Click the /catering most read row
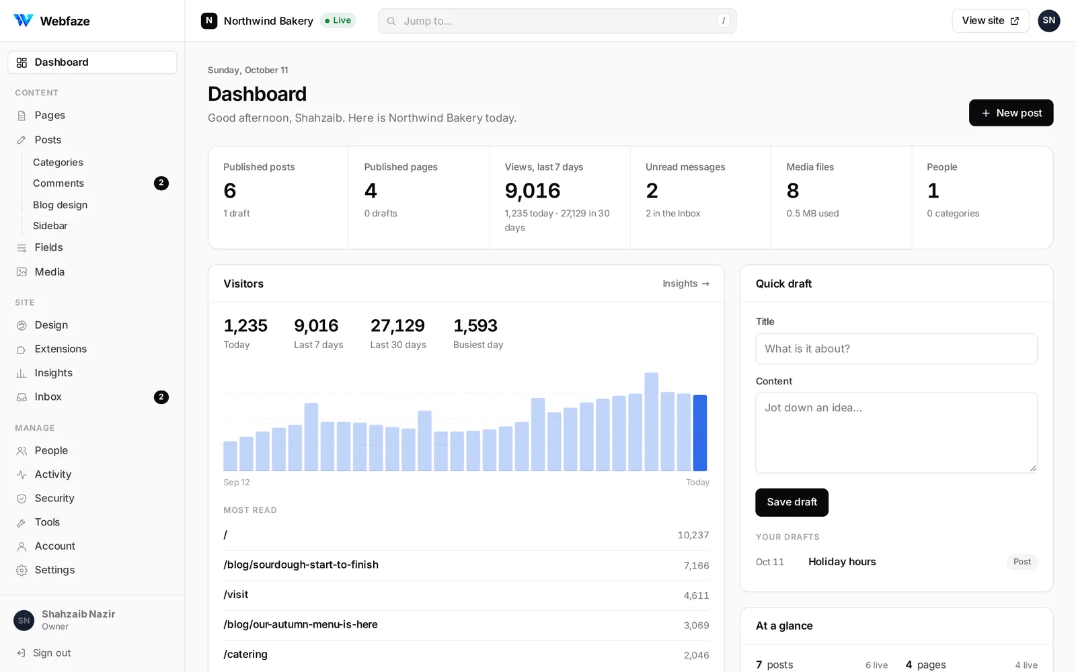 pos(466,655)
